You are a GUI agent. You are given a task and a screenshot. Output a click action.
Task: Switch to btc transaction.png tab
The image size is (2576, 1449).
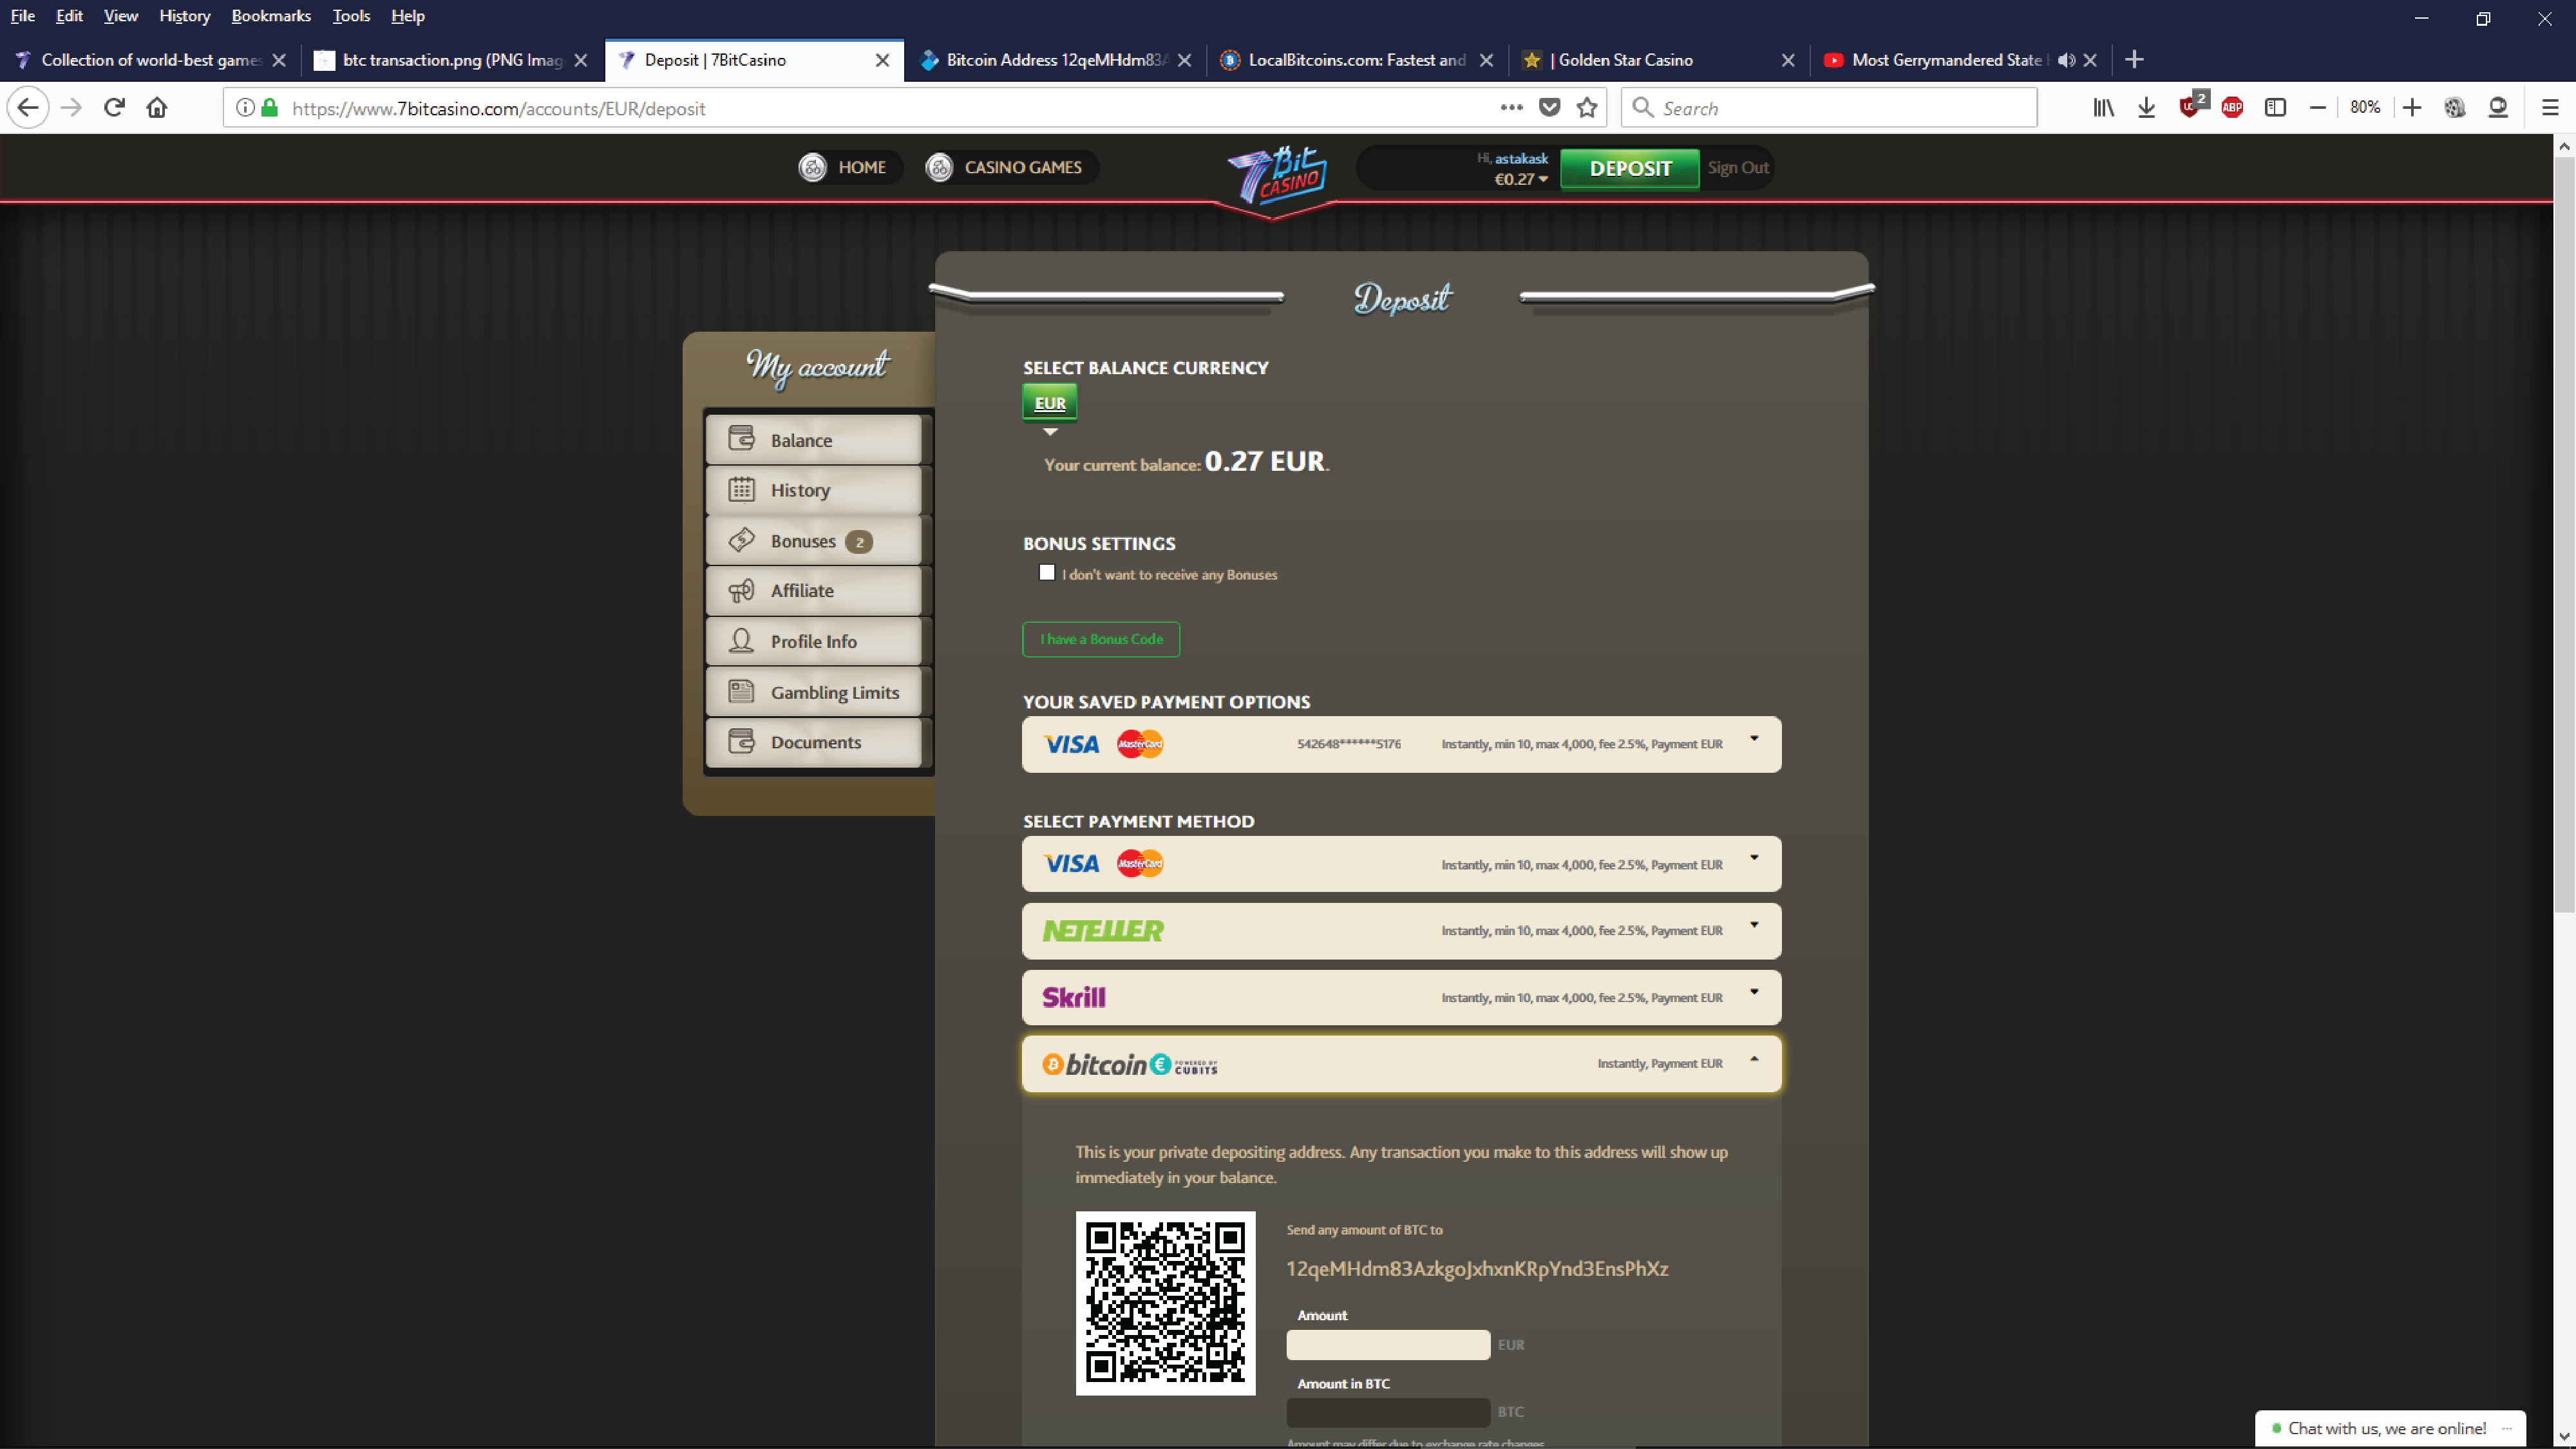(x=452, y=60)
